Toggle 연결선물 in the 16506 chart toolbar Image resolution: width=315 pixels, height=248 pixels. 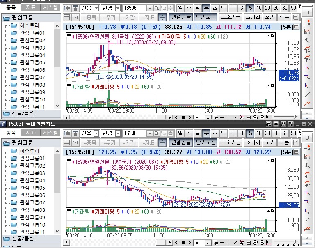181,18
